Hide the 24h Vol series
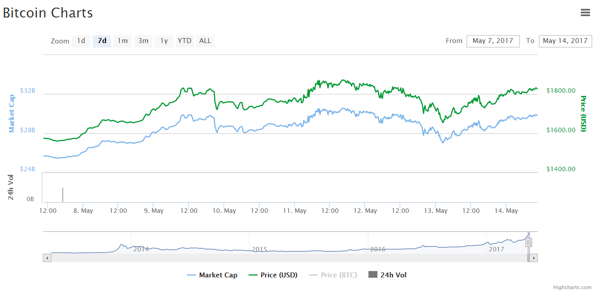This screenshot has height=294, width=608. click(388, 275)
